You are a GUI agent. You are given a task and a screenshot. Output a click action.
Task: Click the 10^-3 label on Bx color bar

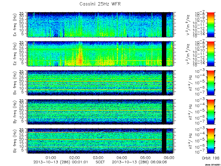coord(200,71)
